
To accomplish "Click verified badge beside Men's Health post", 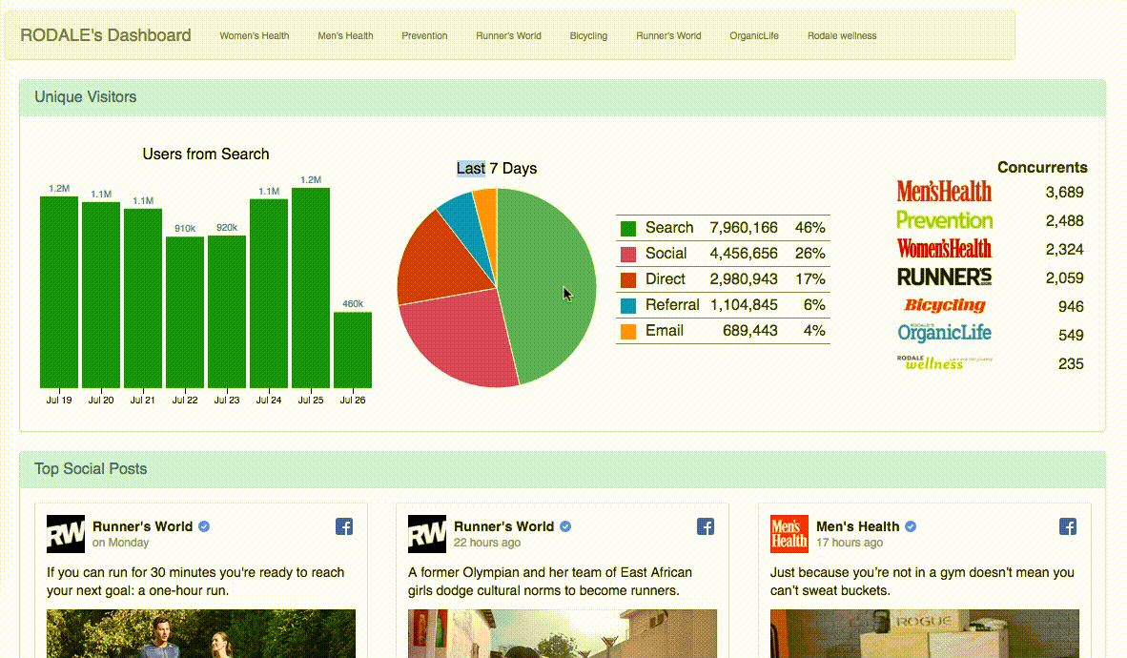I will click(911, 526).
